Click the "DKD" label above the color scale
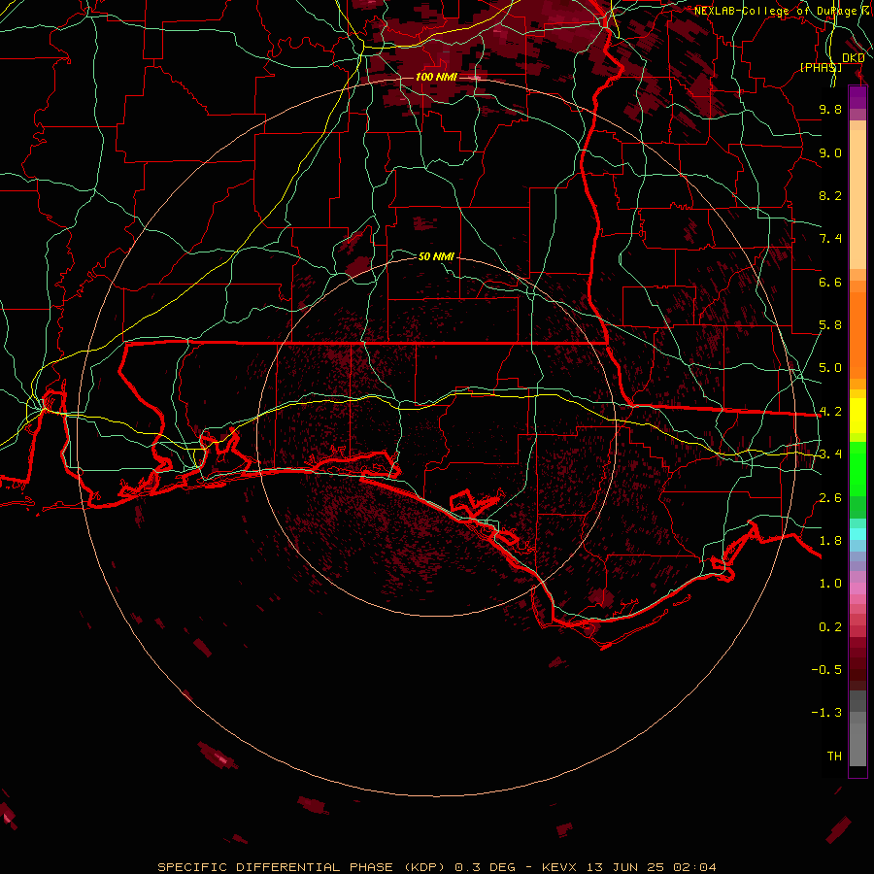Viewport: 874px width, 874px height. [854, 58]
